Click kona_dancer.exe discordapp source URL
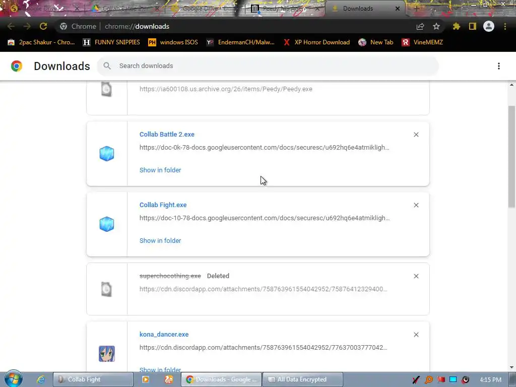516x387 pixels. click(x=263, y=348)
